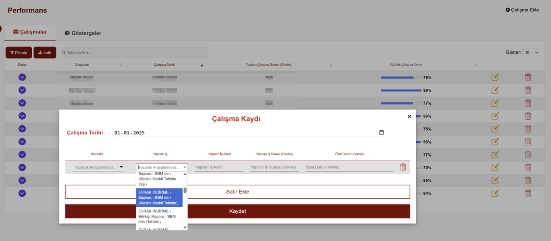Focus the Tabloda Ara search field
This screenshot has height=241, width=551.
134,53
